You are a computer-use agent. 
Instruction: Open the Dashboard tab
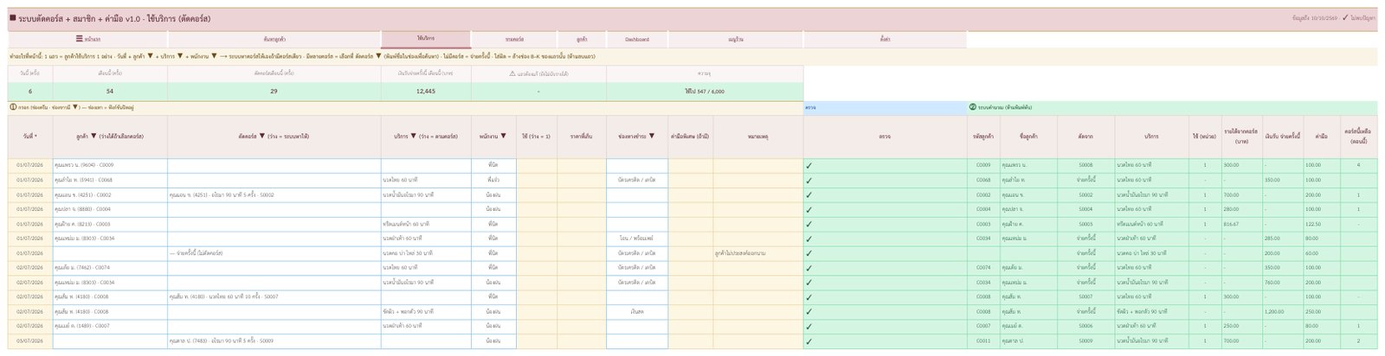tap(637, 39)
